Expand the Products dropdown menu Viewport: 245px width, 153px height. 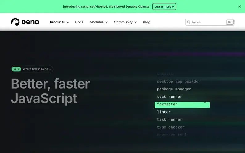59,22
